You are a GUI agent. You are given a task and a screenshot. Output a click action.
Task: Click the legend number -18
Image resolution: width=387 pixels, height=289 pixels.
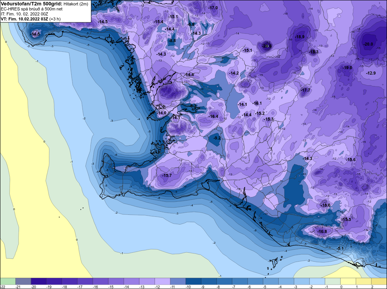click(x=64, y=287)
